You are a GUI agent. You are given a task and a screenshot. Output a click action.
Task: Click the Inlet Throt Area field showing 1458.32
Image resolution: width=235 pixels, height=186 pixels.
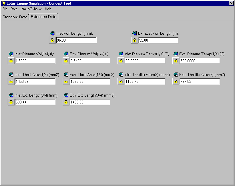pyautogui.click(x=35, y=81)
